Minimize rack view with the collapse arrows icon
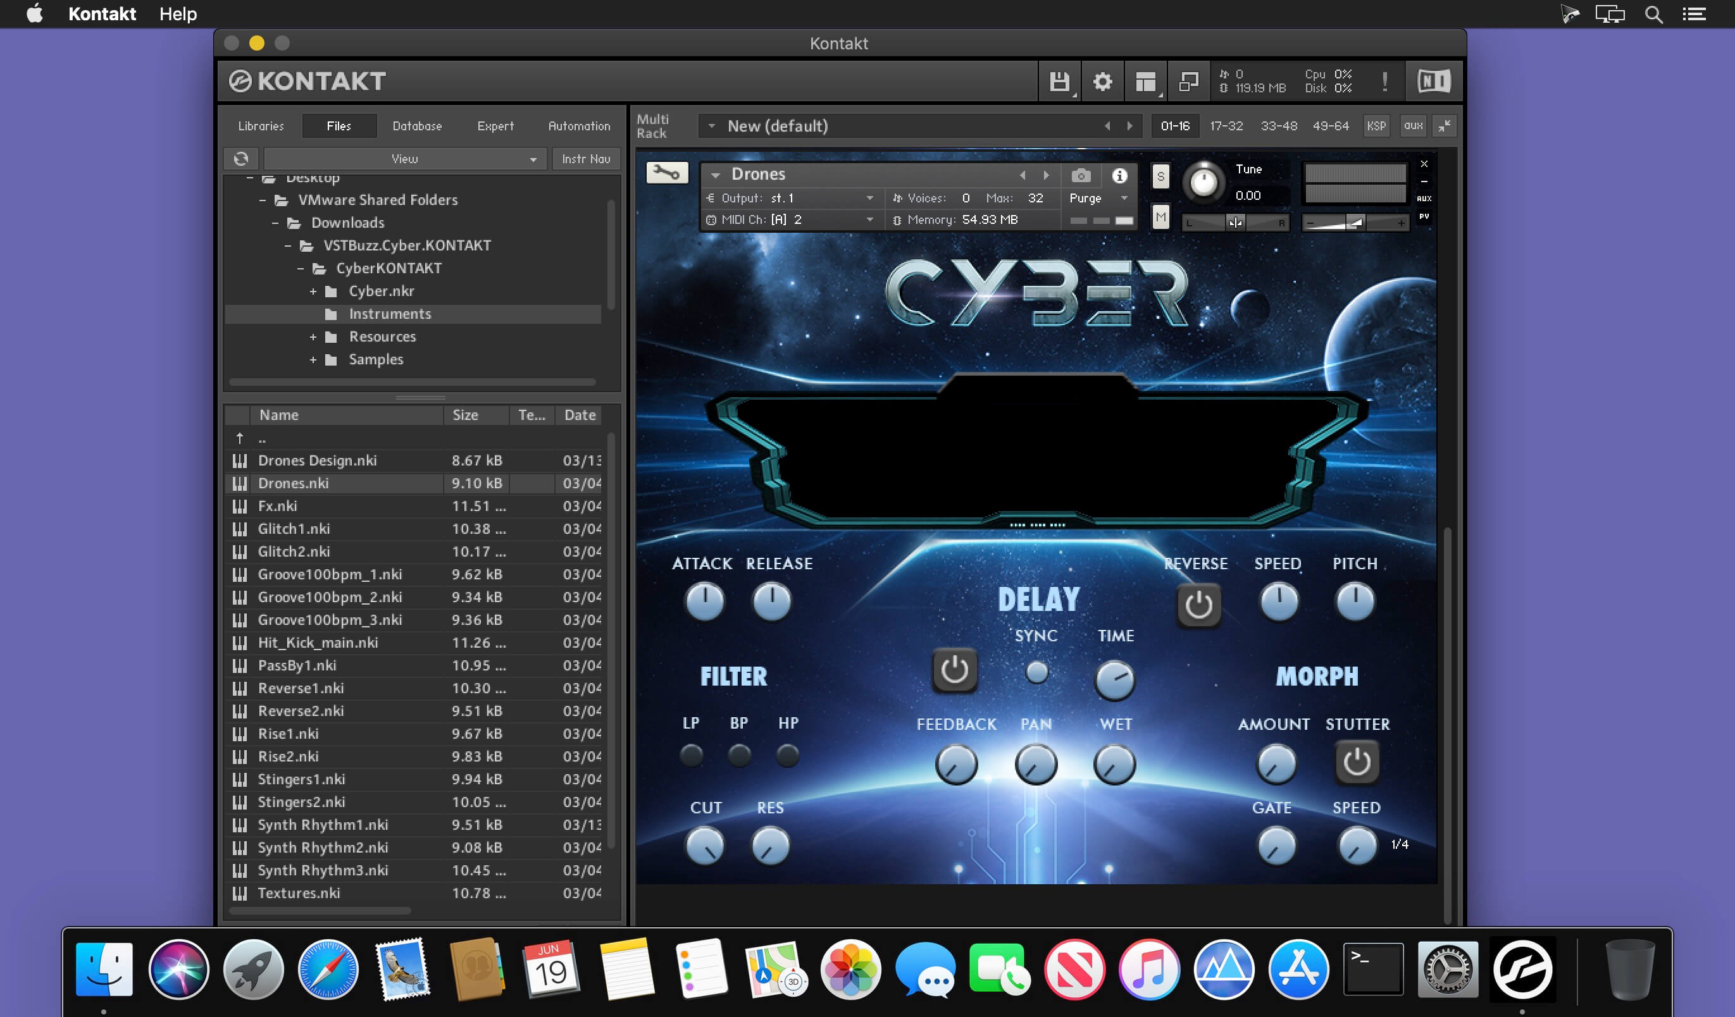Screen dimensions: 1735x1017 pyautogui.click(x=1445, y=126)
